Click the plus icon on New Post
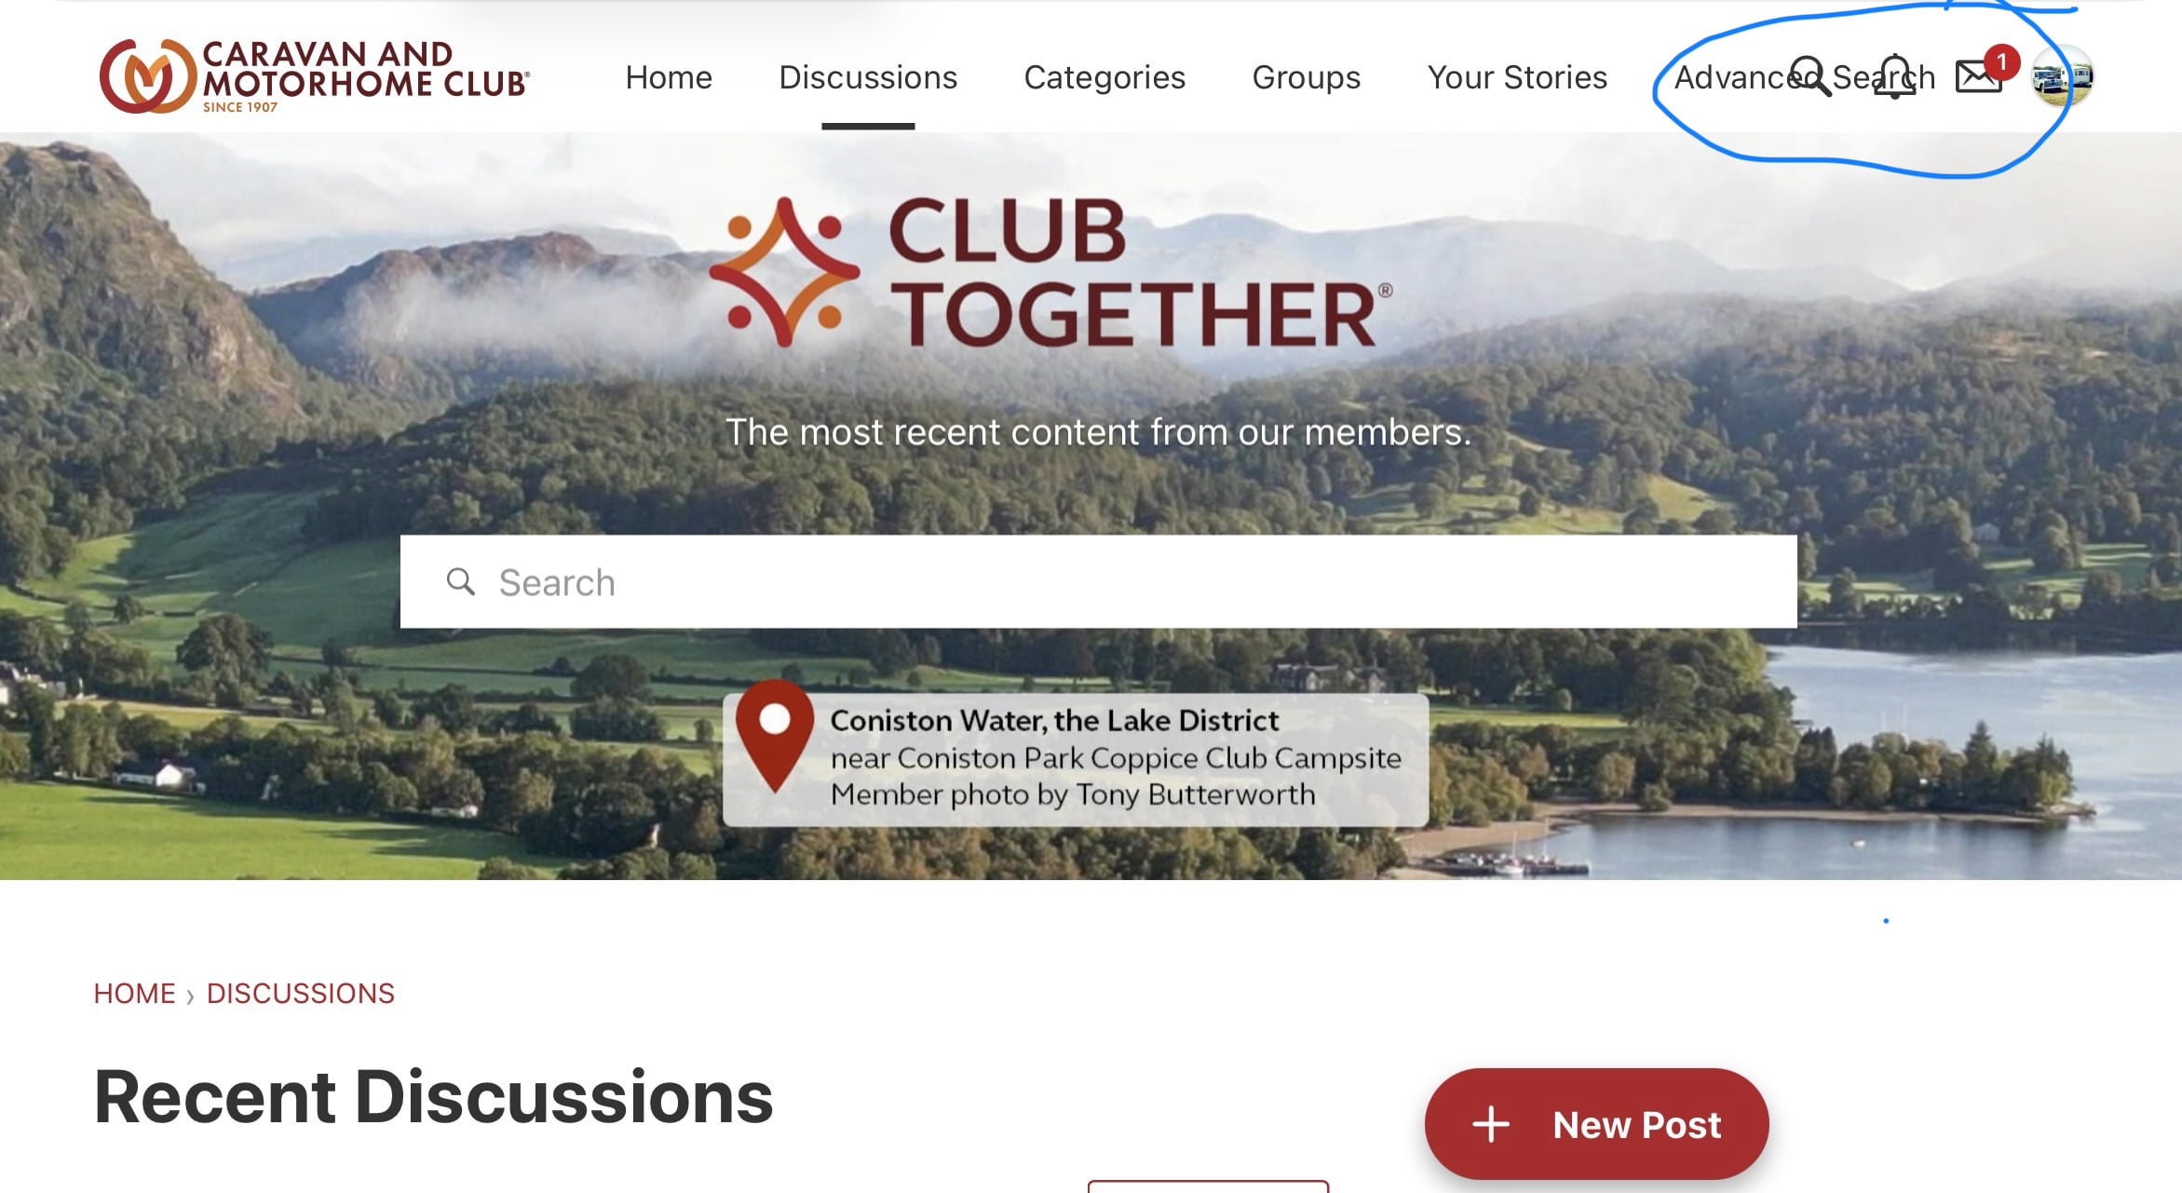The height and width of the screenshot is (1193, 2182). (1490, 1124)
